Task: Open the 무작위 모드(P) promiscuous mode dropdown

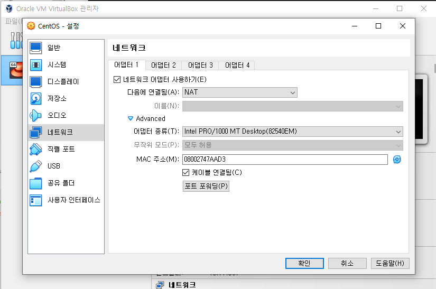Action: (x=293, y=145)
